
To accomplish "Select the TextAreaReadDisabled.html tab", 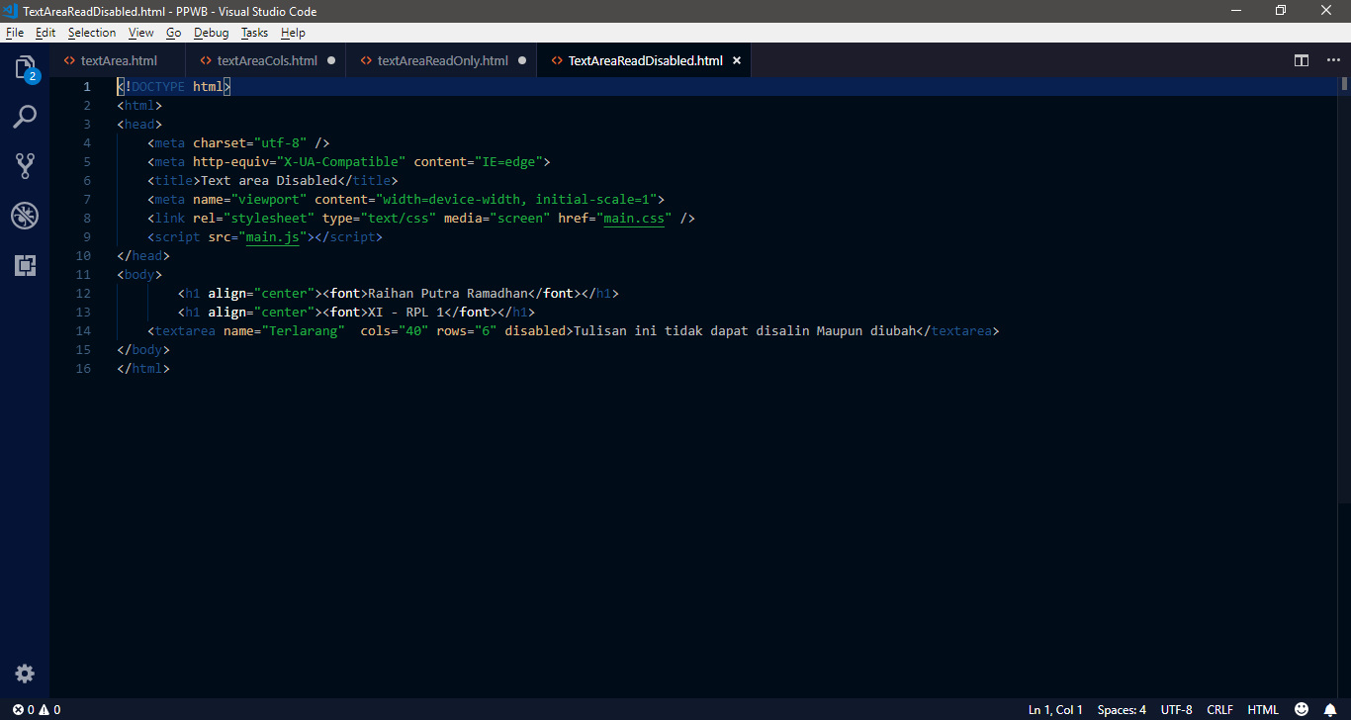I will point(645,60).
